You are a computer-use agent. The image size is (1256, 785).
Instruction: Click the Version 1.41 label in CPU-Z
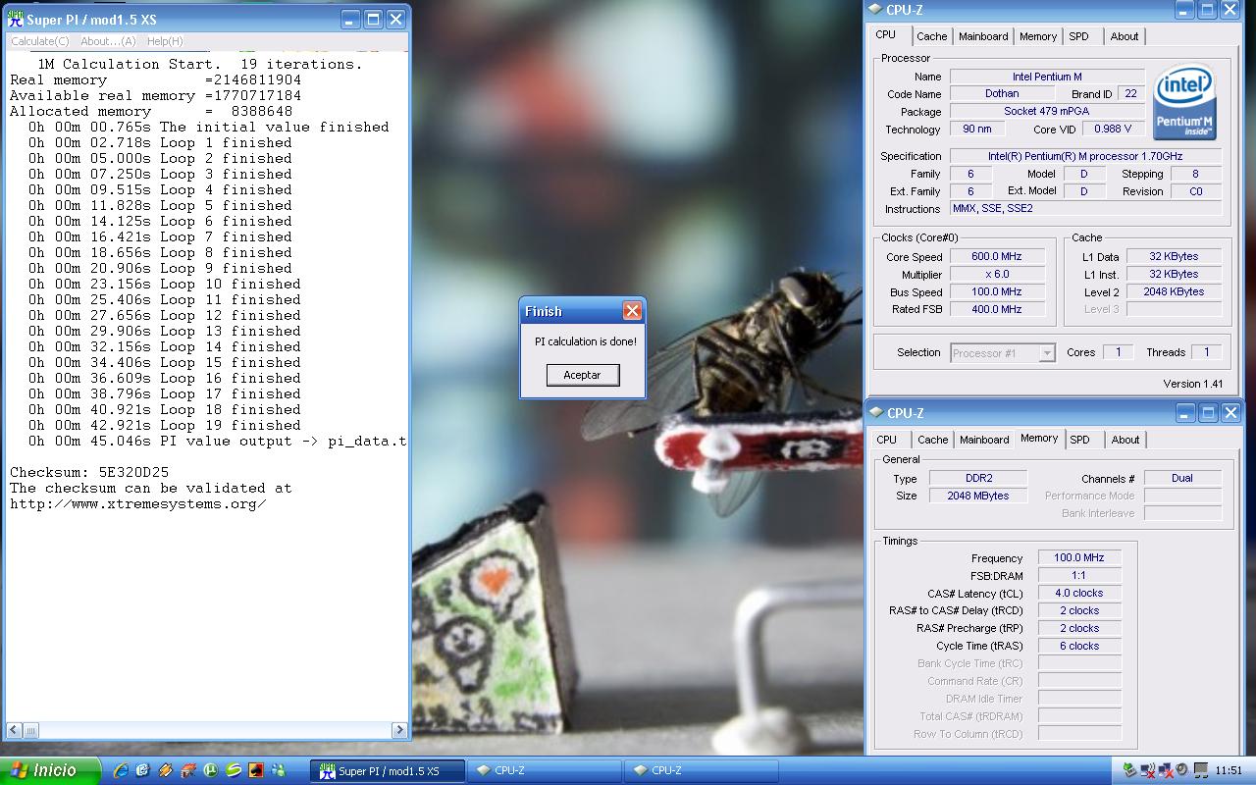coord(1193,384)
